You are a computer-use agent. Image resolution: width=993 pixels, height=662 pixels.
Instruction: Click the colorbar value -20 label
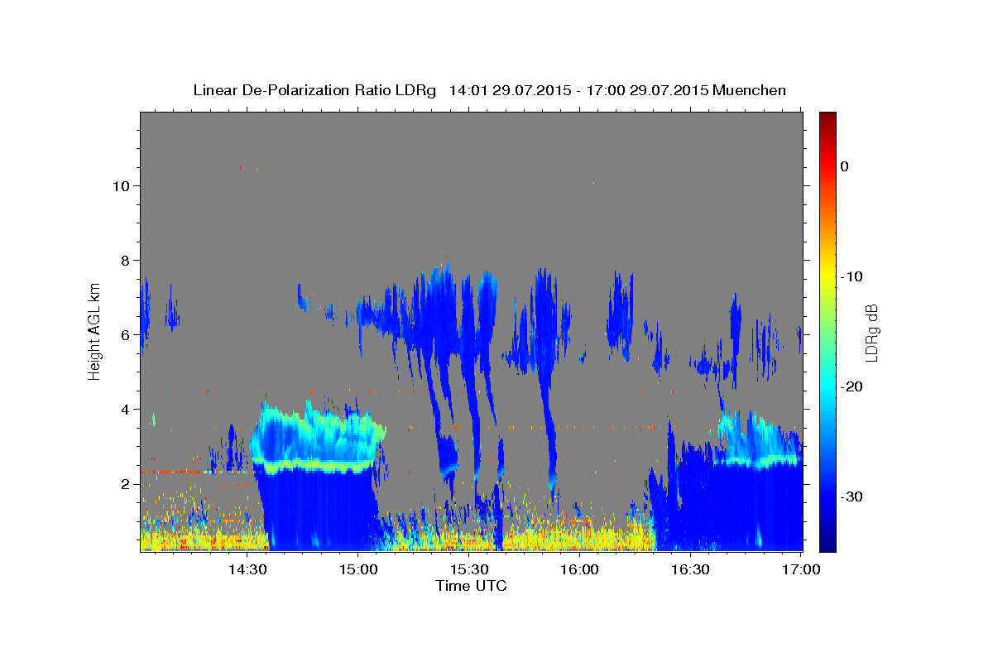[x=852, y=386]
